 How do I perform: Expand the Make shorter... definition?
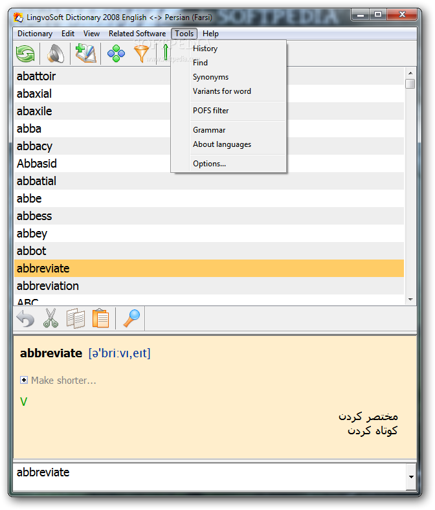[24, 380]
